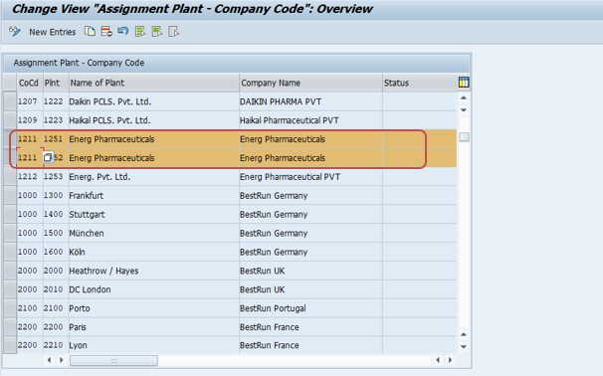Click the DC London plant name
Image resolution: width=603 pixels, height=376 pixels.
[x=90, y=289]
